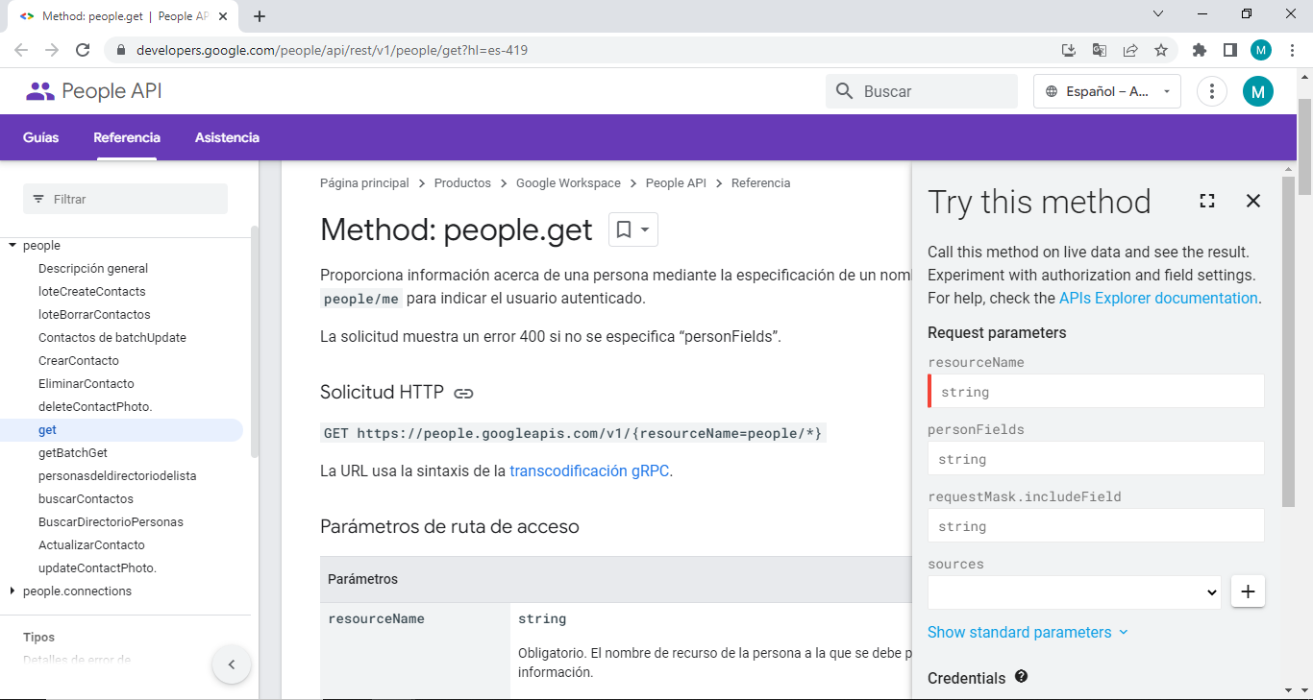Open the Español language selector
The image size is (1313, 700).
coord(1106,91)
